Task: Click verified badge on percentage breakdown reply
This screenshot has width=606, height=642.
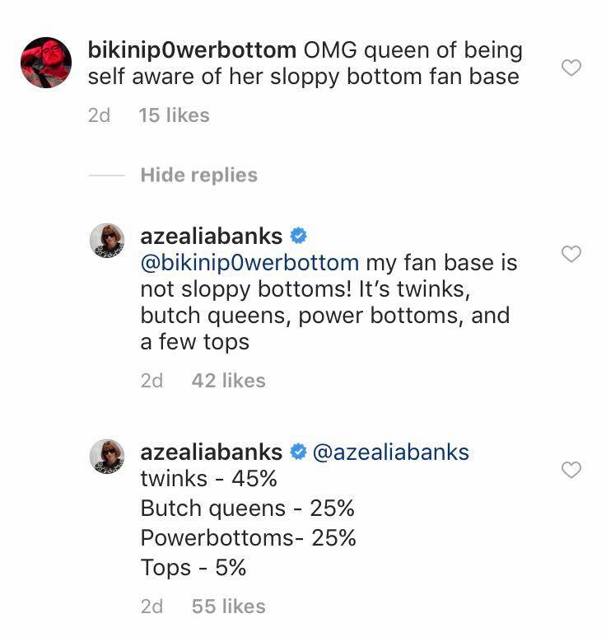Action: (x=299, y=452)
